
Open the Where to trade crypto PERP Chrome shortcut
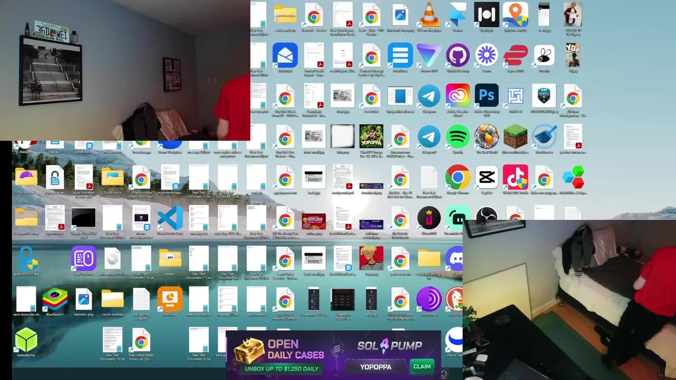pos(141,178)
